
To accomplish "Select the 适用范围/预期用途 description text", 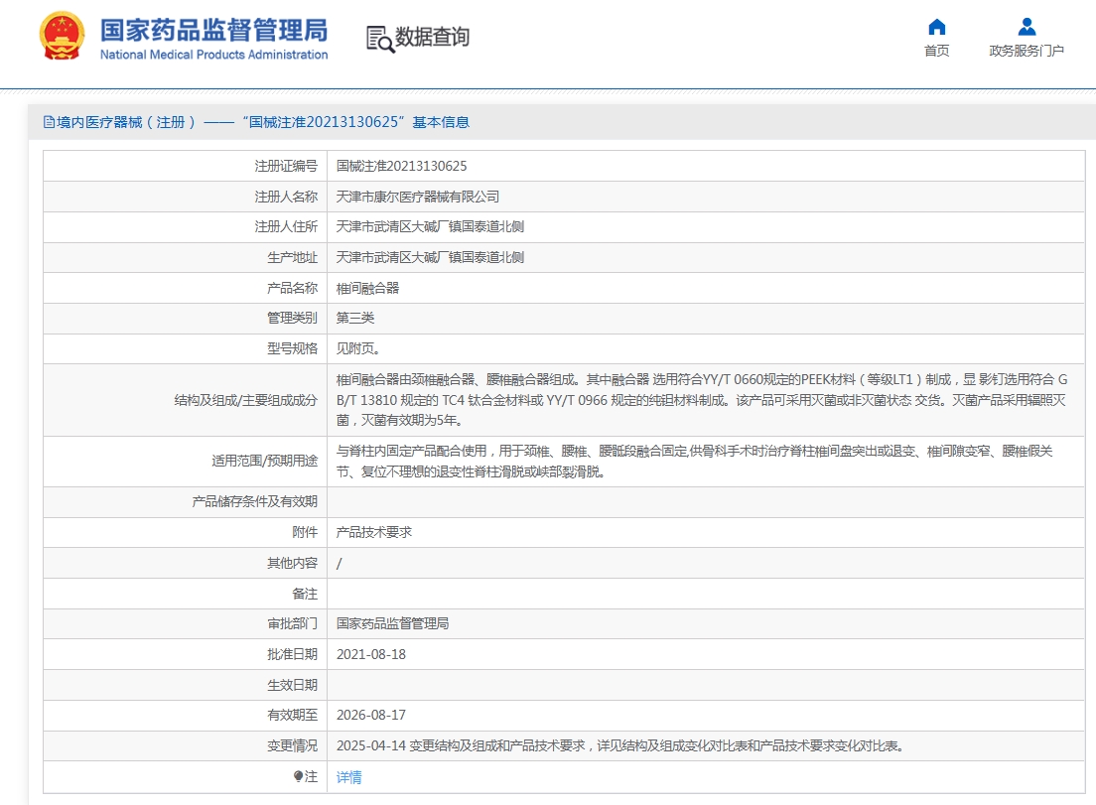I will pos(695,462).
